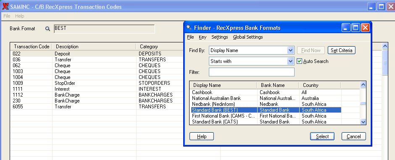The width and height of the screenshot is (395, 160).
Task: Click transaction code 062
Action: [x=16, y=66]
